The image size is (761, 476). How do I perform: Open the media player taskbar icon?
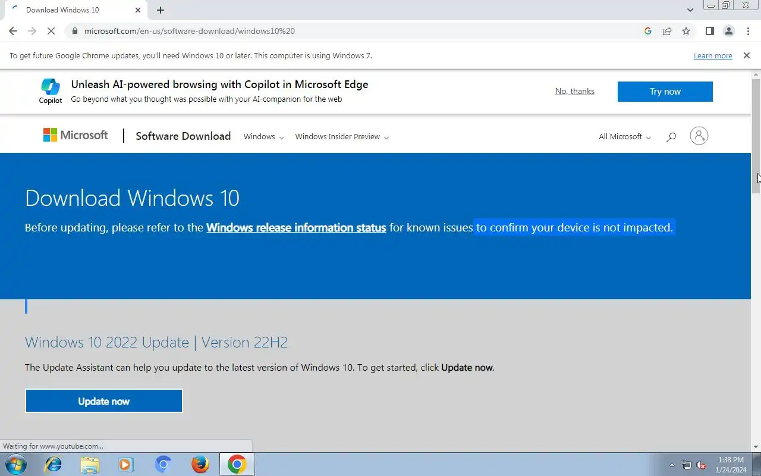point(126,464)
